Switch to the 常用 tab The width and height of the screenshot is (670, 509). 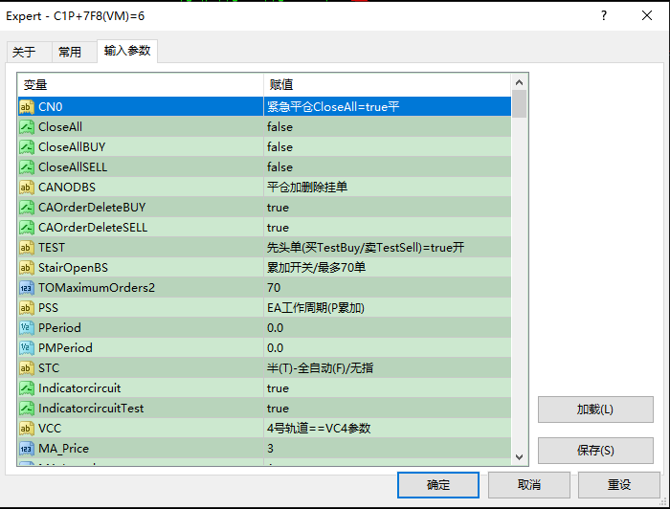click(75, 52)
